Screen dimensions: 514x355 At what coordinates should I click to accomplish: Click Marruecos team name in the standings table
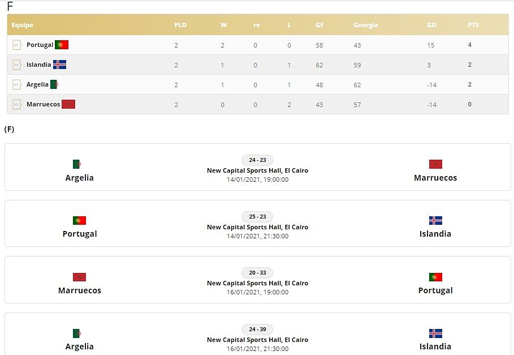tap(43, 104)
